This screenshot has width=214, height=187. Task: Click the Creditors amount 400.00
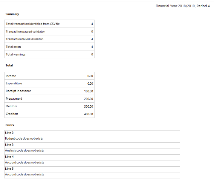pyautogui.click(x=89, y=114)
